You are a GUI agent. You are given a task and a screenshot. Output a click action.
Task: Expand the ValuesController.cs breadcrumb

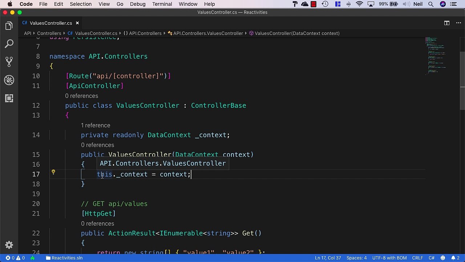click(92, 33)
